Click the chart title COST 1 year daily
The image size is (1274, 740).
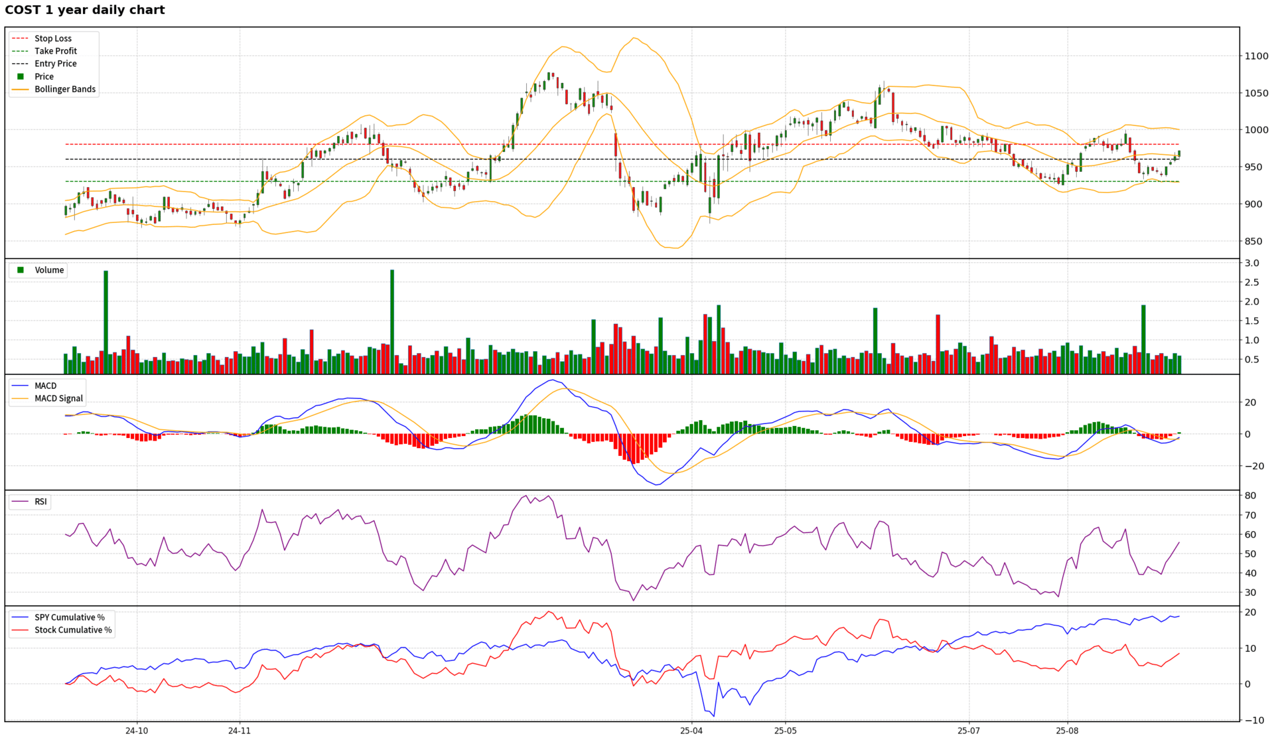[x=85, y=10]
